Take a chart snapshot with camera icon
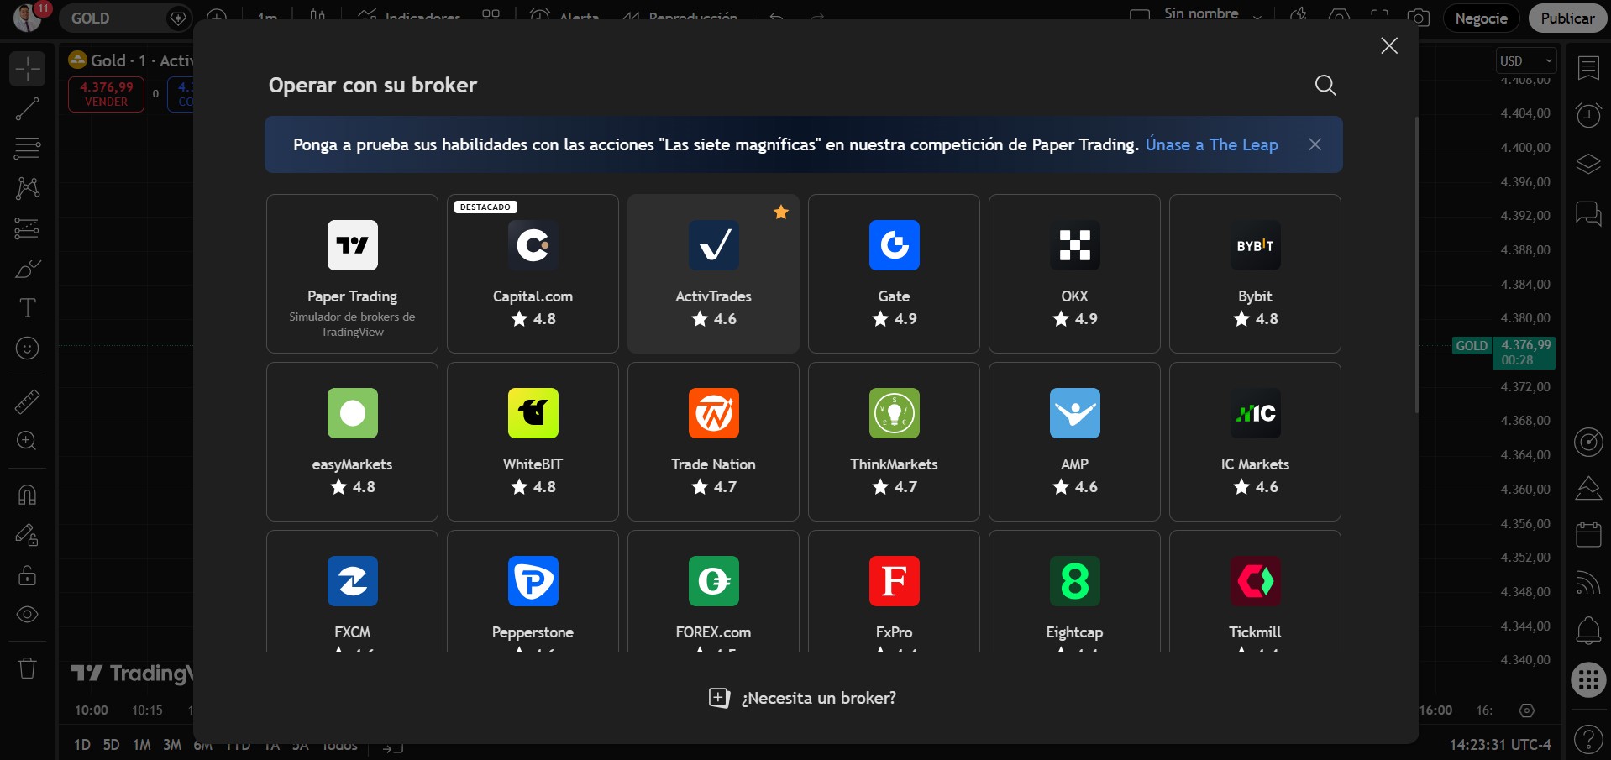This screenshot has height=760, width=1611. pyautogui.click(x=1419, y=18)
